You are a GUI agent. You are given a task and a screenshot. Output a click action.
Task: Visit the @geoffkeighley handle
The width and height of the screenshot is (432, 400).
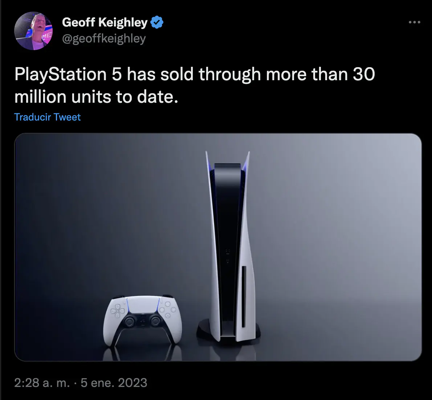point(104,38)
